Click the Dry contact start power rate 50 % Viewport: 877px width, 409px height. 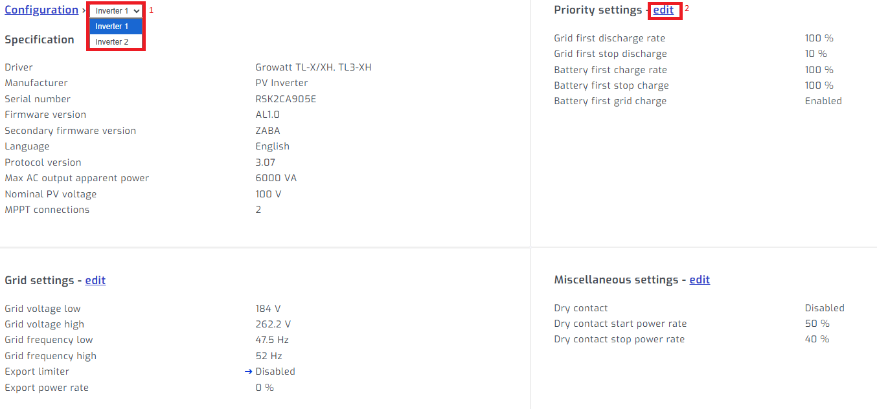click(x=817, y=323)
